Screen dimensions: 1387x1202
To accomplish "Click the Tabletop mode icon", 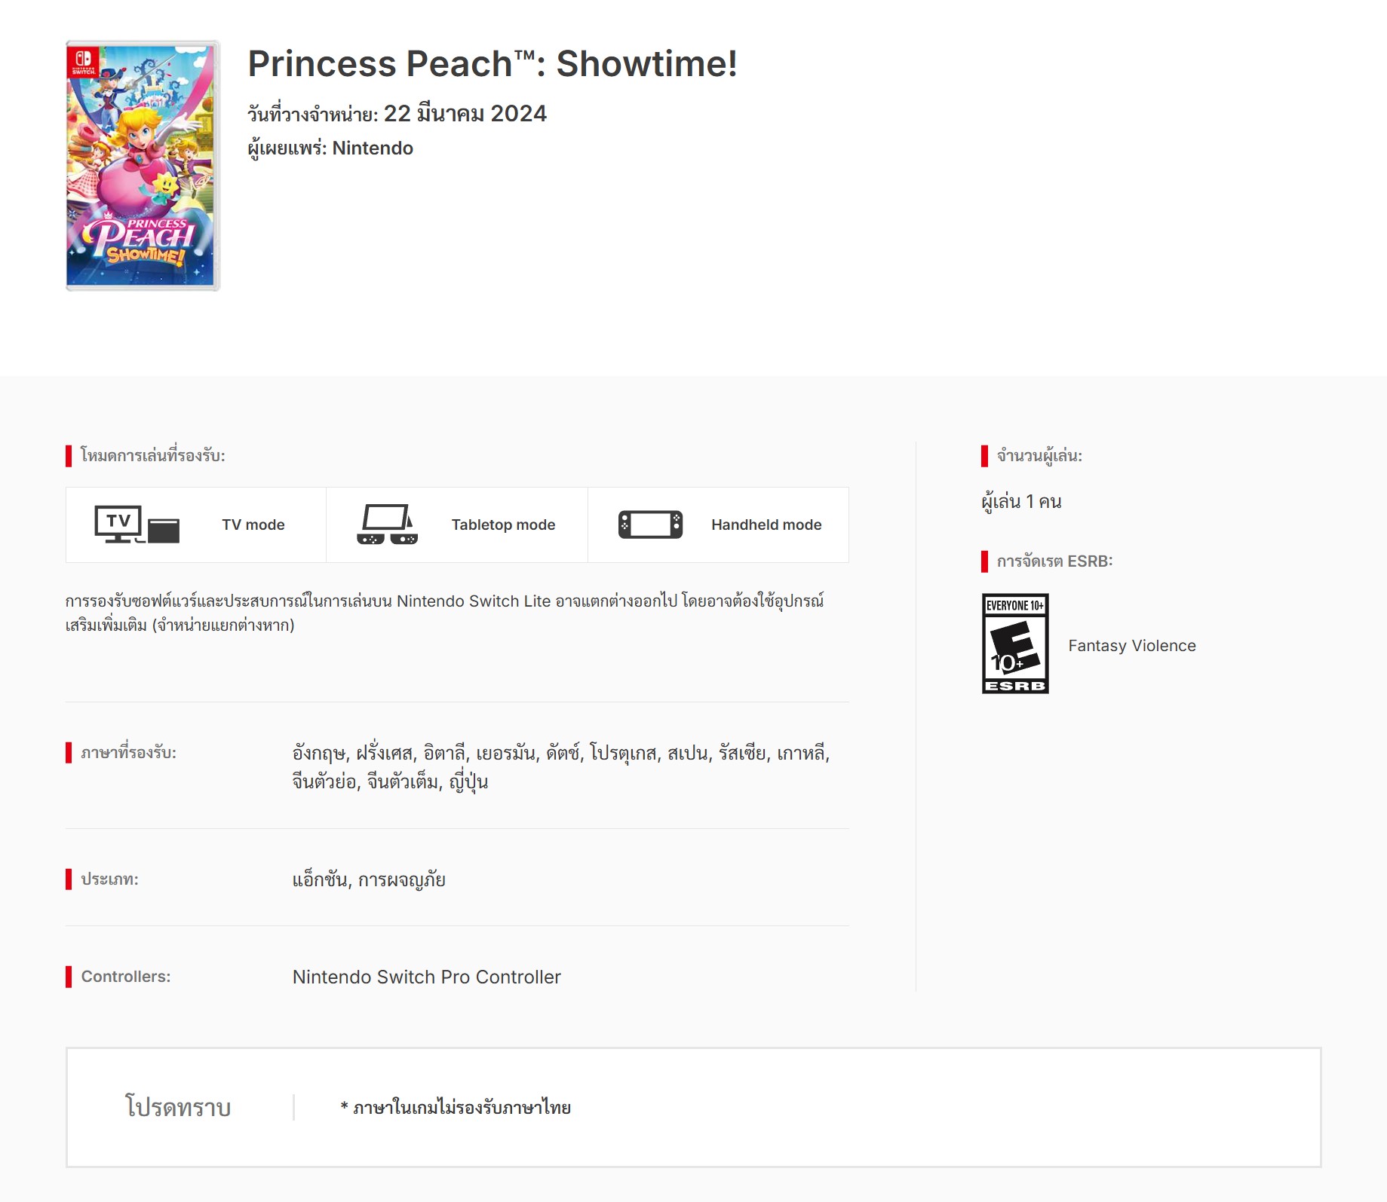I will click(387, 525).
